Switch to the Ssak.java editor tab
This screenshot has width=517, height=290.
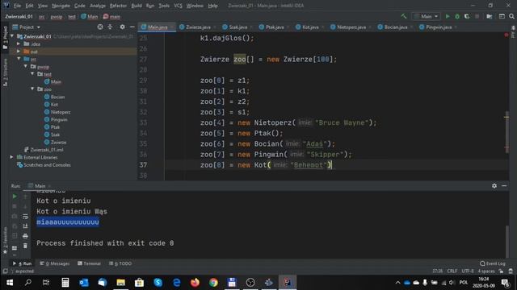click(x=237, y=27)
